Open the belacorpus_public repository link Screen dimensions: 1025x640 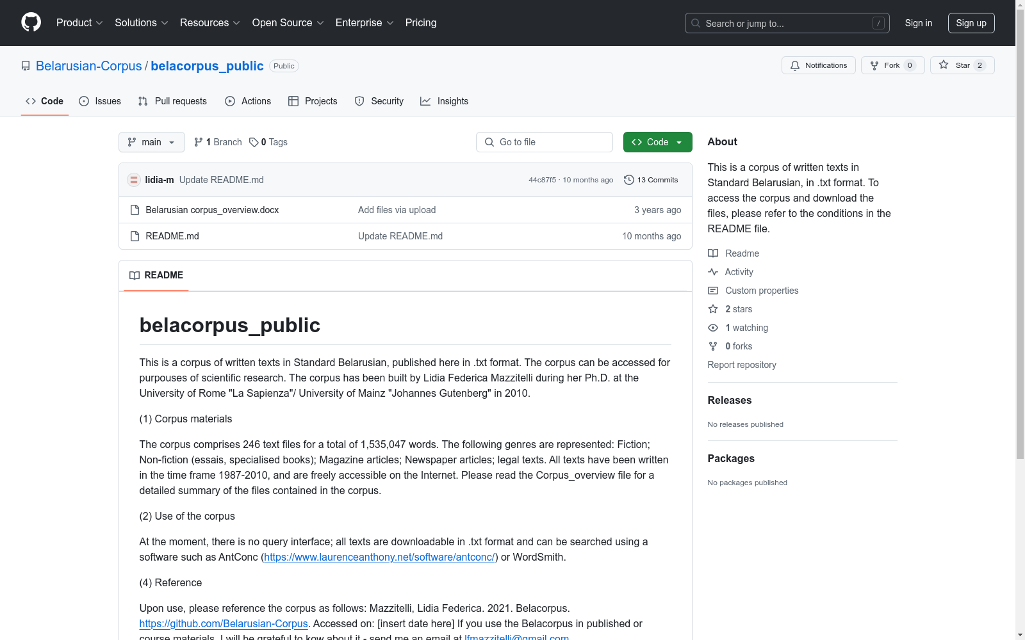207,66
